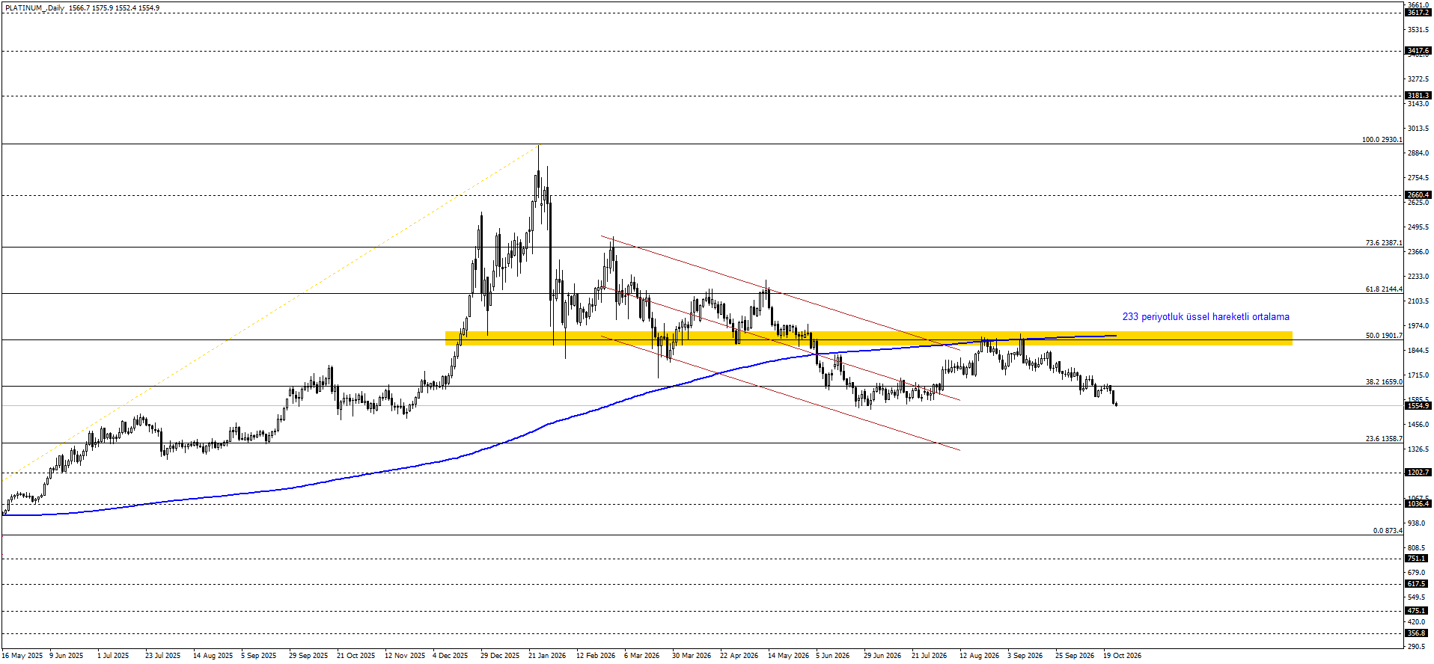Click the 938.0 price scale value

(x=1417, y=523)
